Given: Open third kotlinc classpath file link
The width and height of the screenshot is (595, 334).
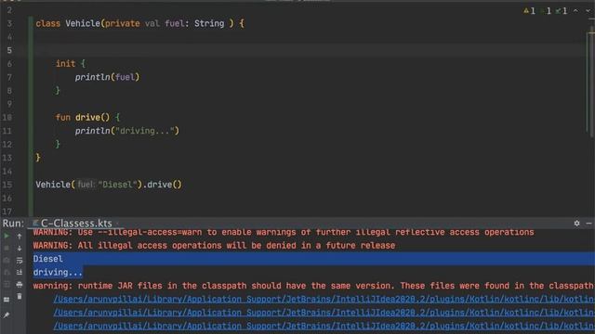Looking at the screenshot, I should [x=324, y=326].
